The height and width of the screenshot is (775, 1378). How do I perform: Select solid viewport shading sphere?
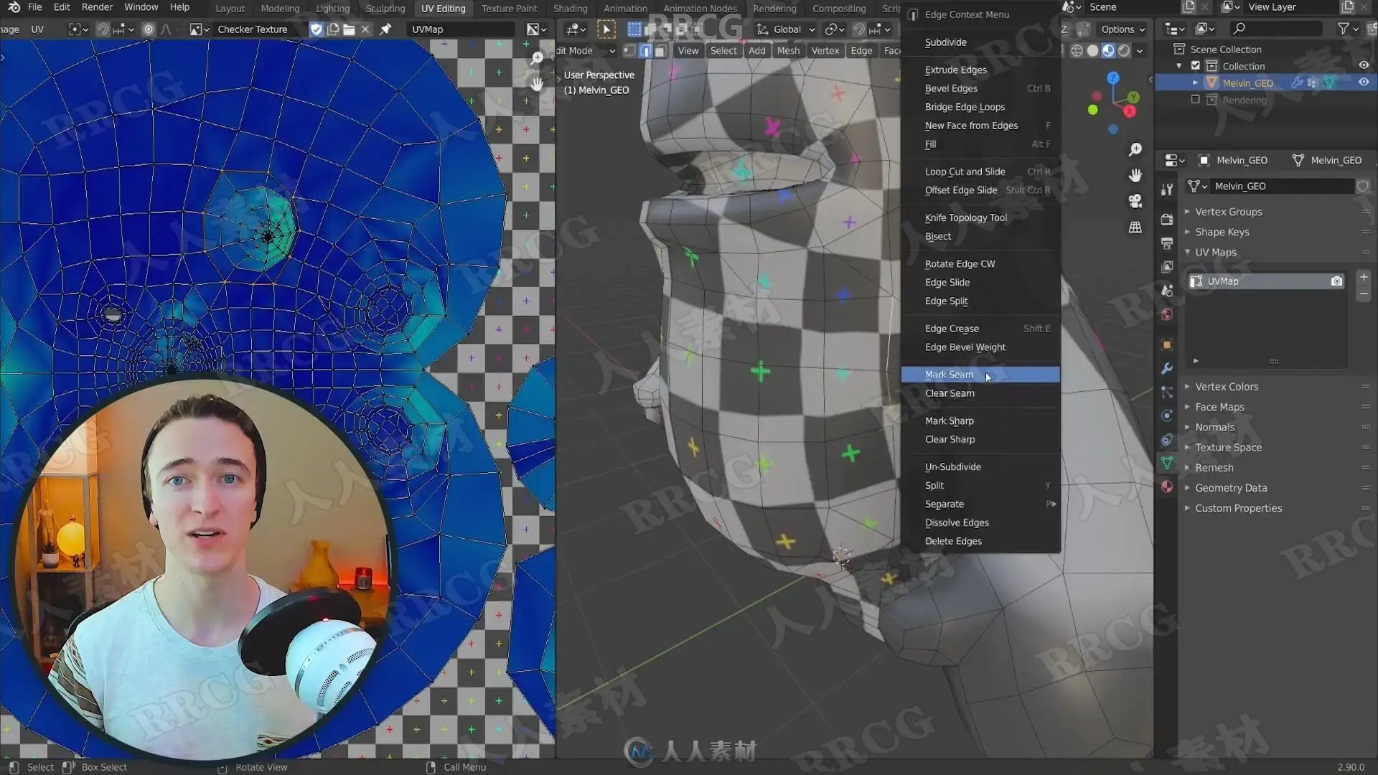point(1092,51)
